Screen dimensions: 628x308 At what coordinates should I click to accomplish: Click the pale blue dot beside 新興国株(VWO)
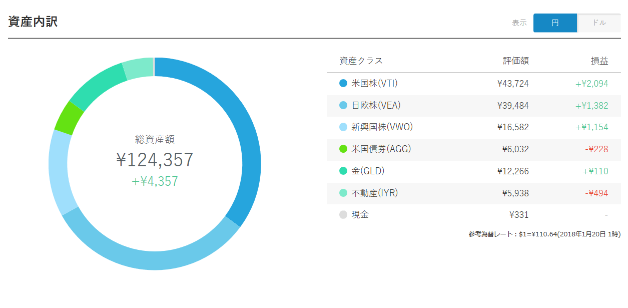[343, 127]
